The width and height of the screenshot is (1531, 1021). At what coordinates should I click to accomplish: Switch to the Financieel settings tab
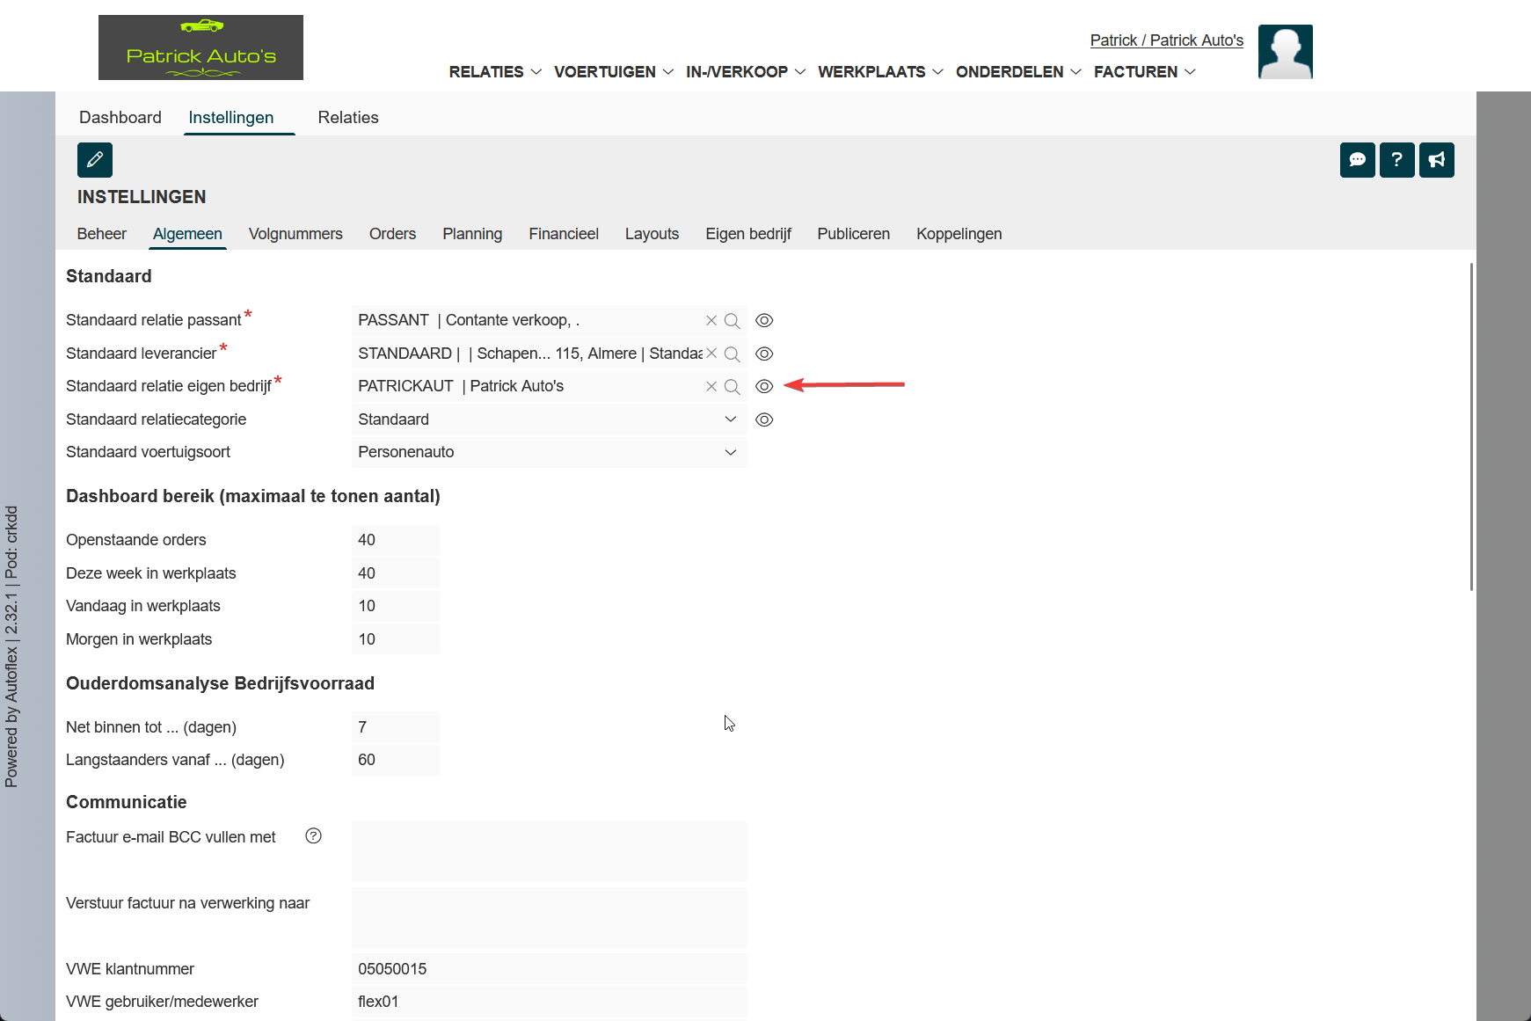pos(563,234)
